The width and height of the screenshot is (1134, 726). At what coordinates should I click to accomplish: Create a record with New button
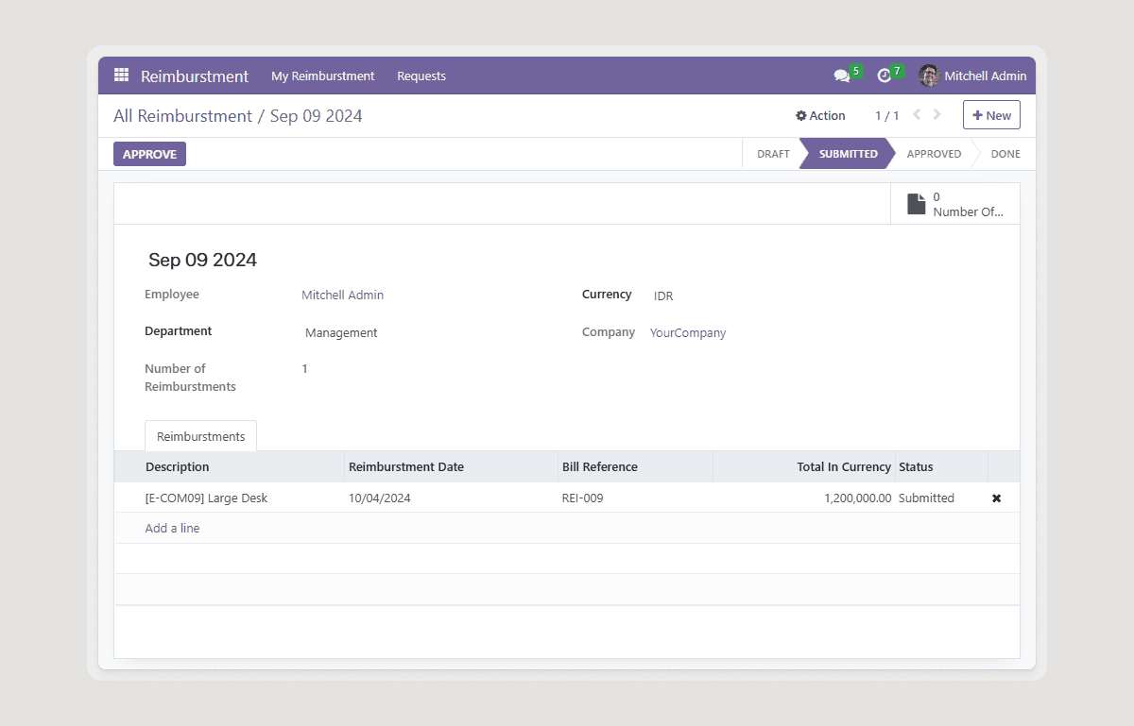(x=991, y=115)
